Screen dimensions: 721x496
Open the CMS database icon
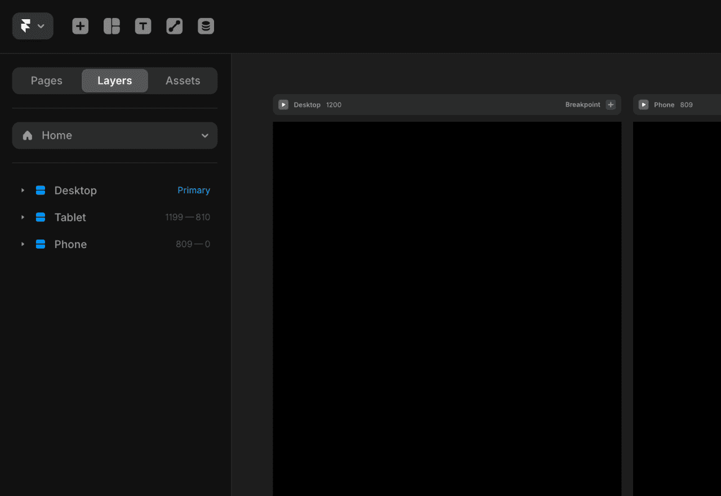pyautogui.click(x=206, y=26)
